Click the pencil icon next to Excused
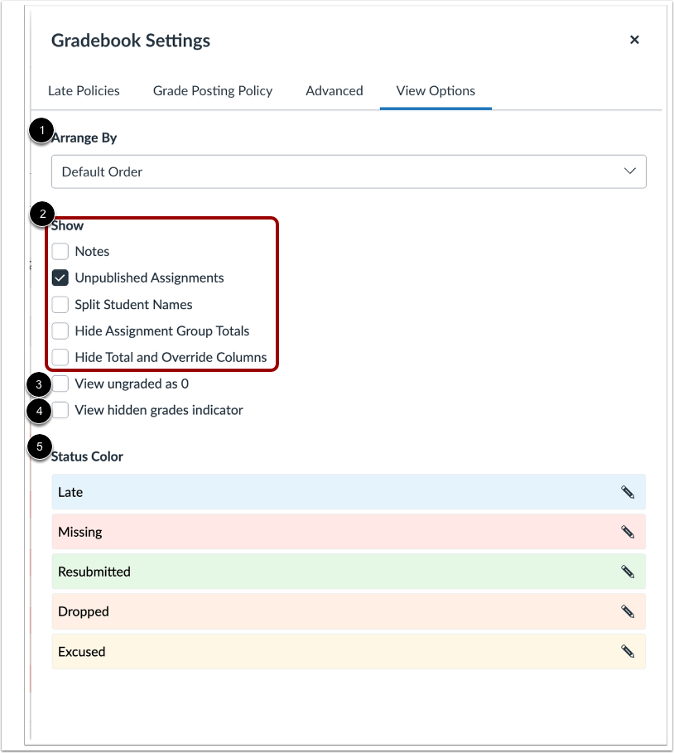The height and width of the screenshot is (753, 674). tap(627, 651)
